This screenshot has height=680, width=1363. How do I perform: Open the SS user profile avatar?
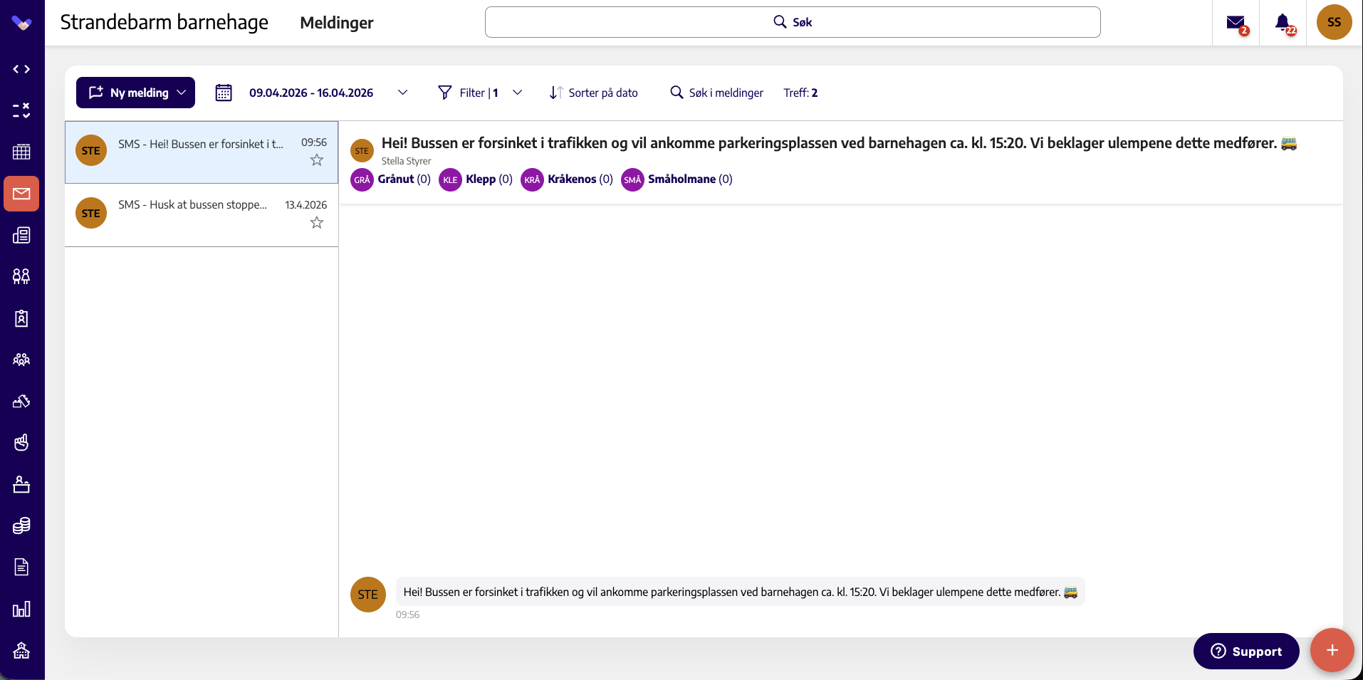tap(1334, 22)
